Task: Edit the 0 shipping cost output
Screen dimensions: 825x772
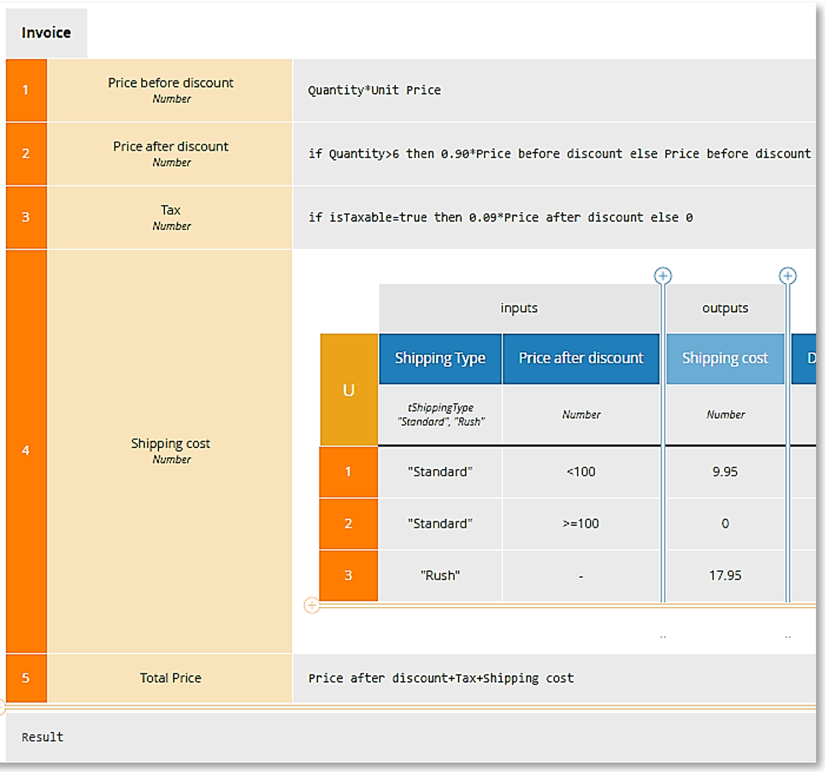Action: coord(725,524)
